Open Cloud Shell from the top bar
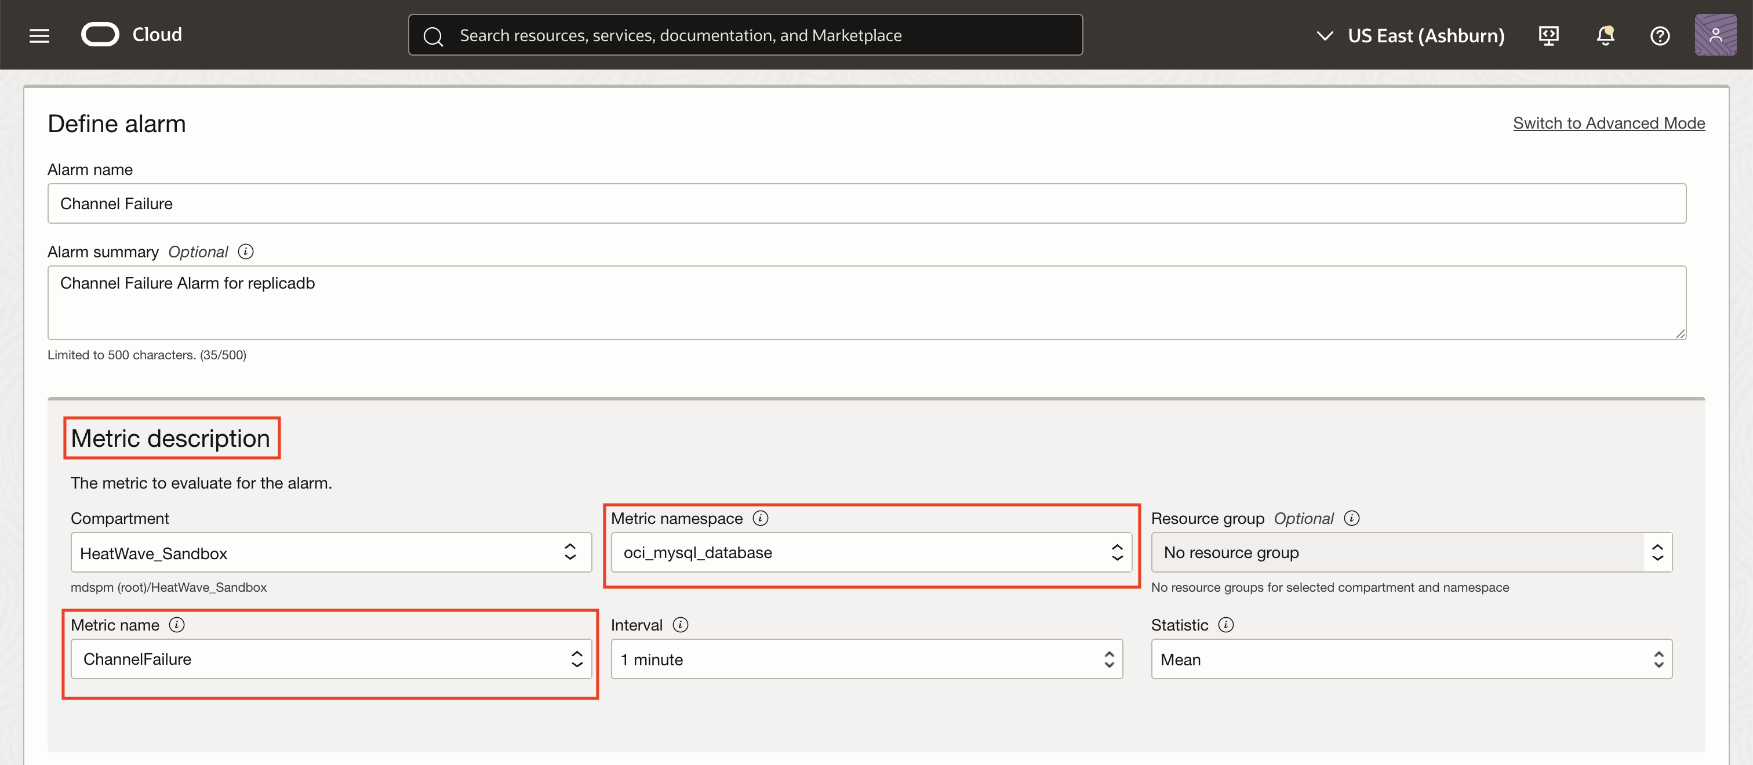The height and width of the screenshot is (765, 1753). point(1548,35)
